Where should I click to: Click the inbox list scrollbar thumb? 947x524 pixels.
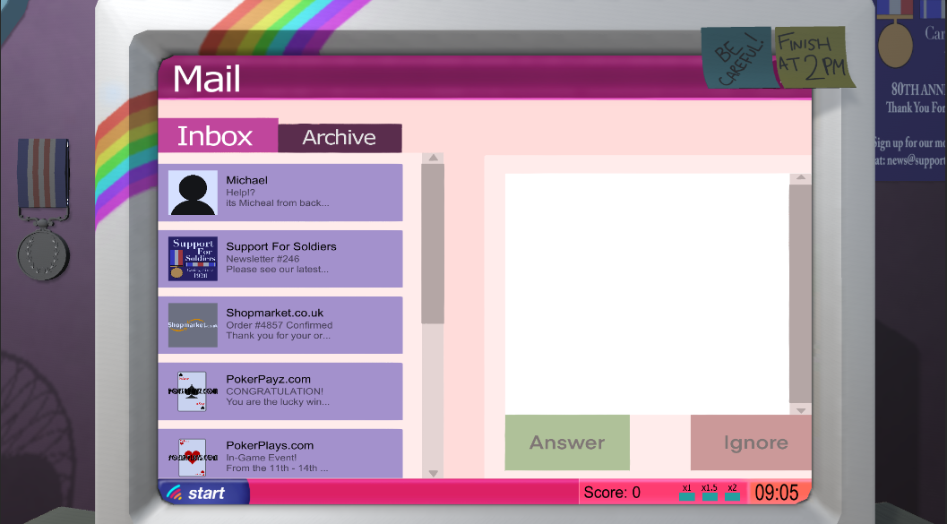coord(433,244)
